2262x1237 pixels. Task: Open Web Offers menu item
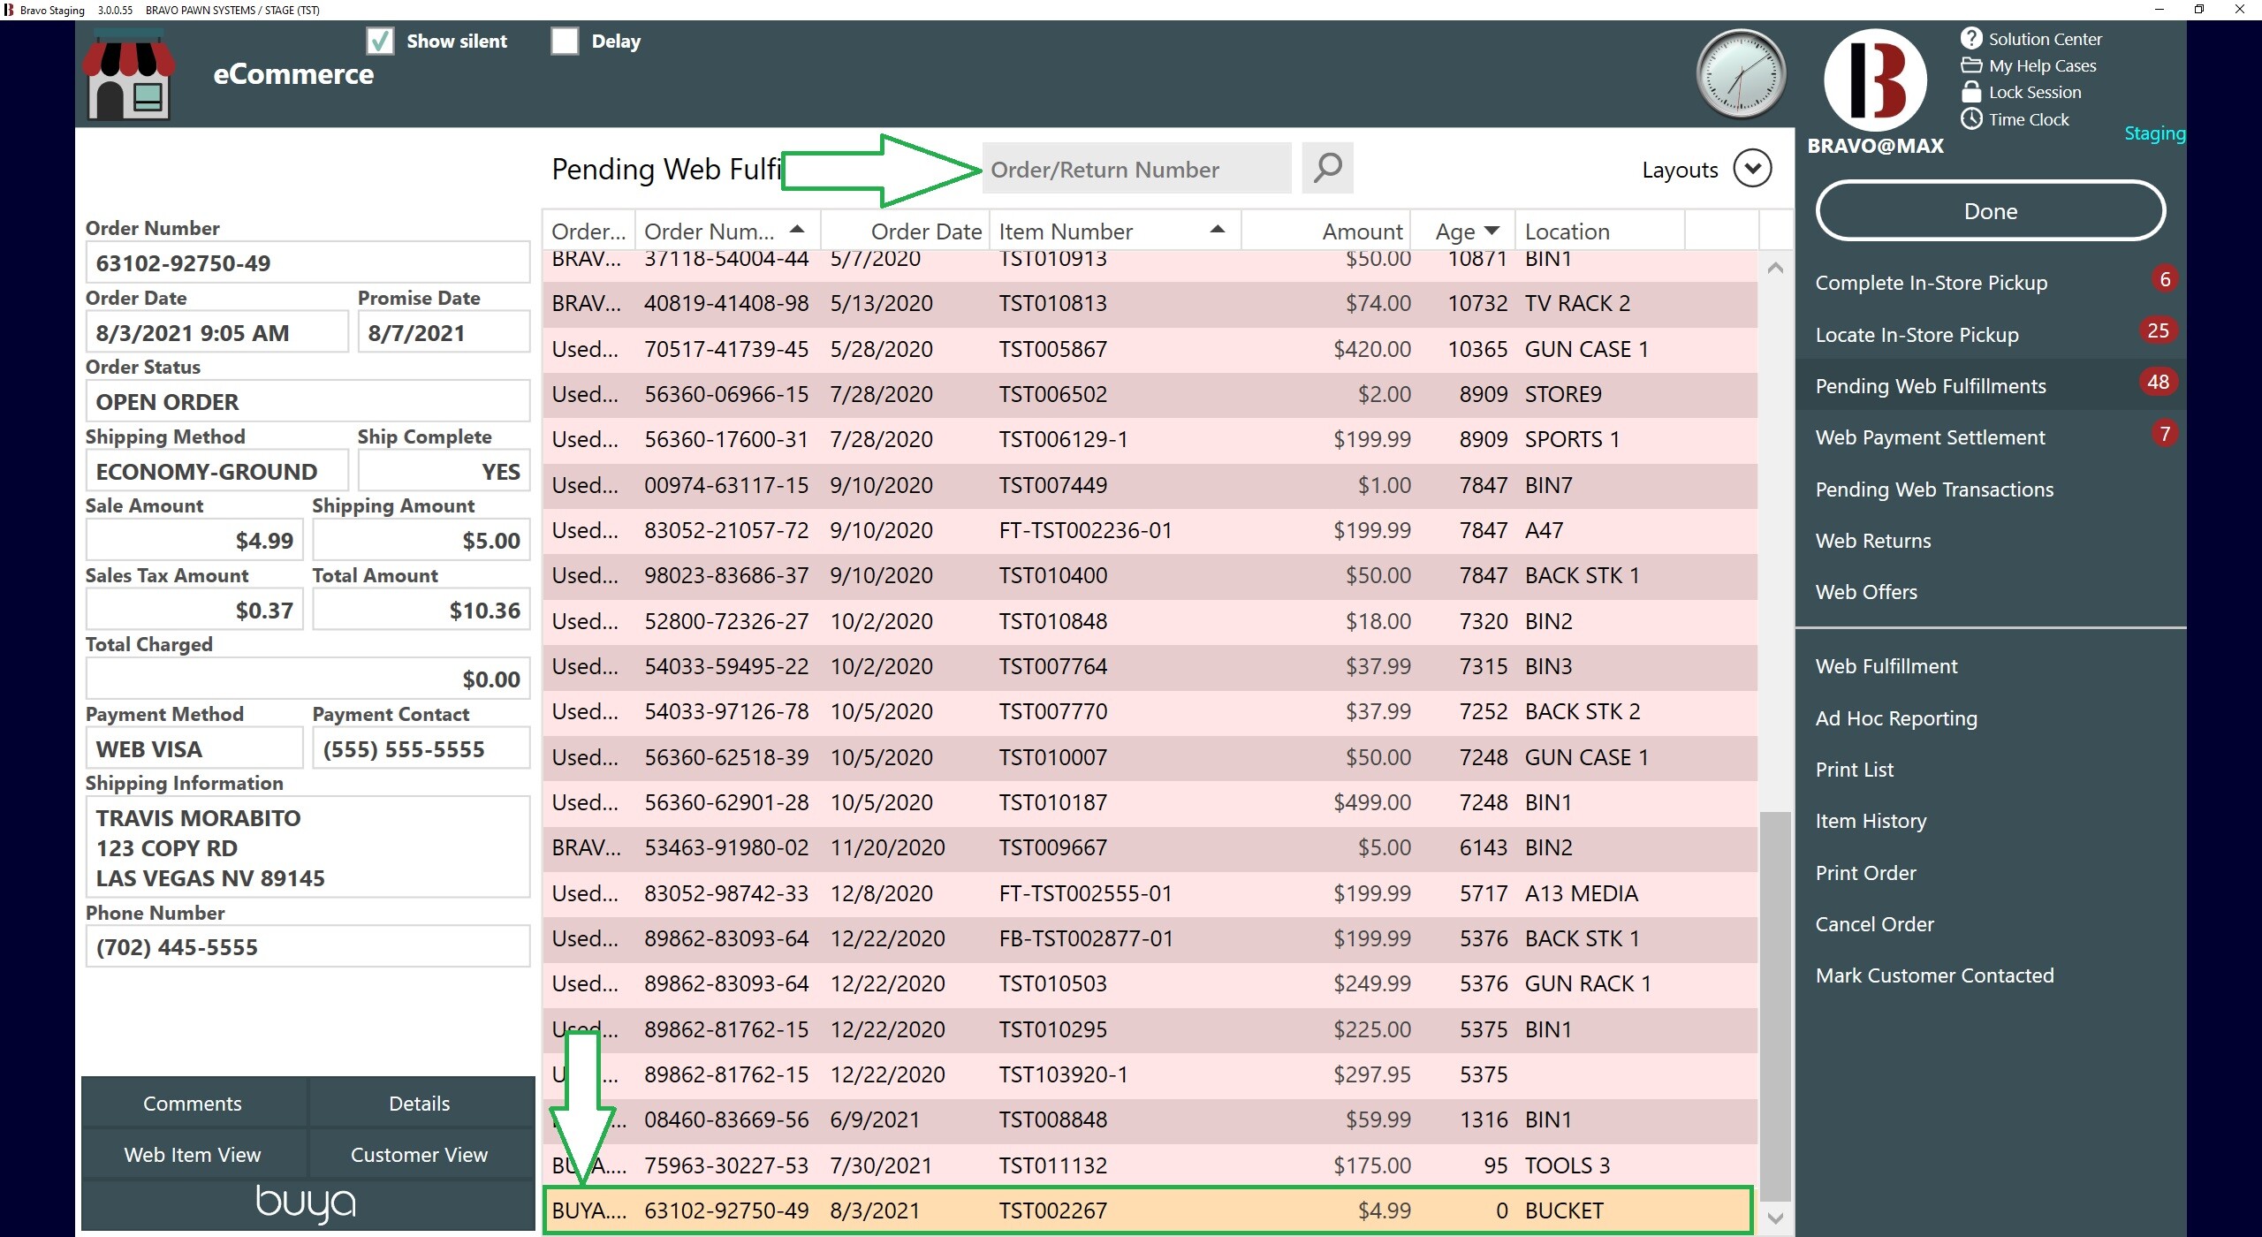coord(1866,592)
